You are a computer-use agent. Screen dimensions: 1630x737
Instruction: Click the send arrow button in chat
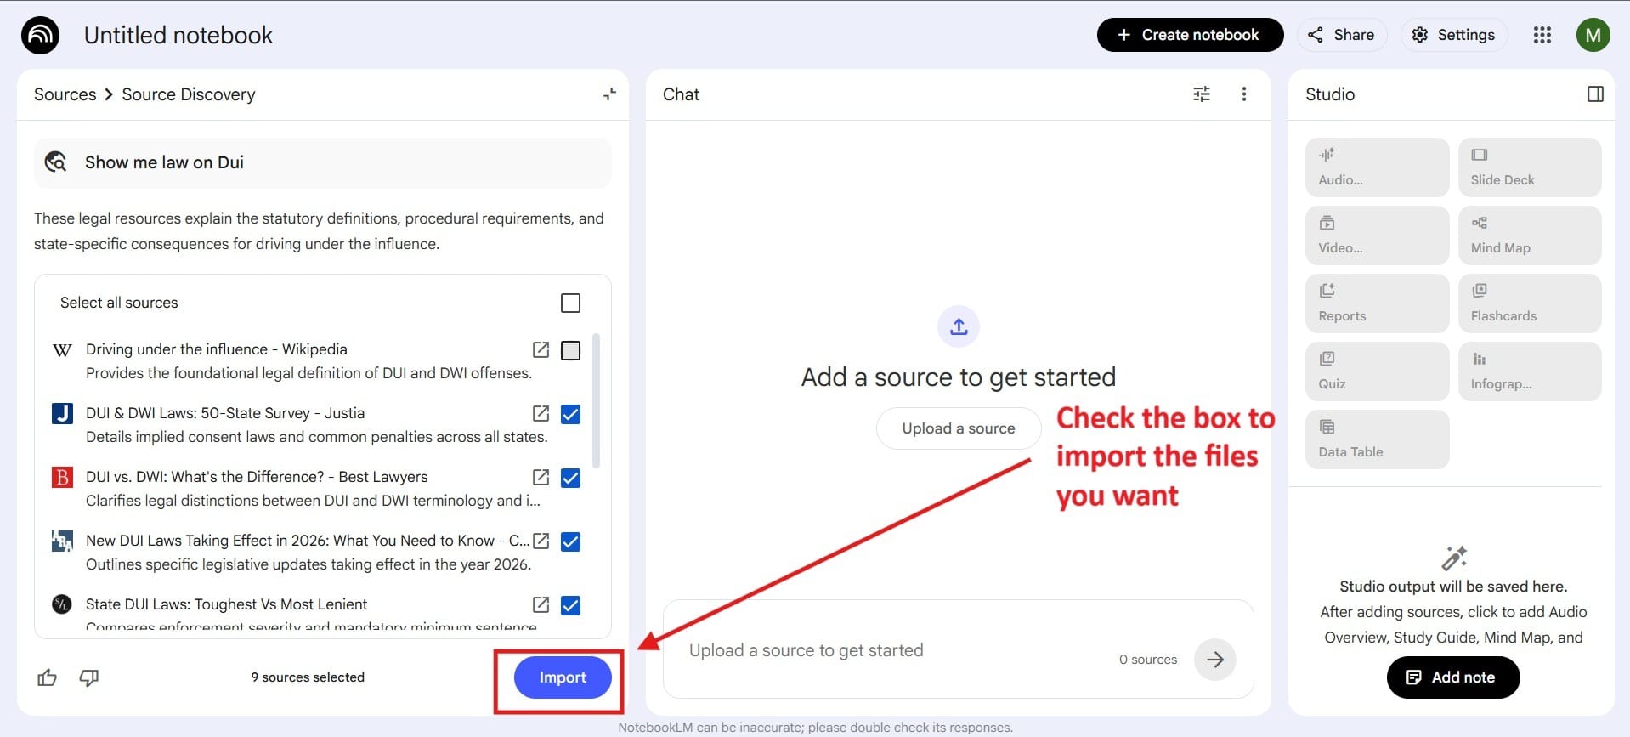point(1215,659)
